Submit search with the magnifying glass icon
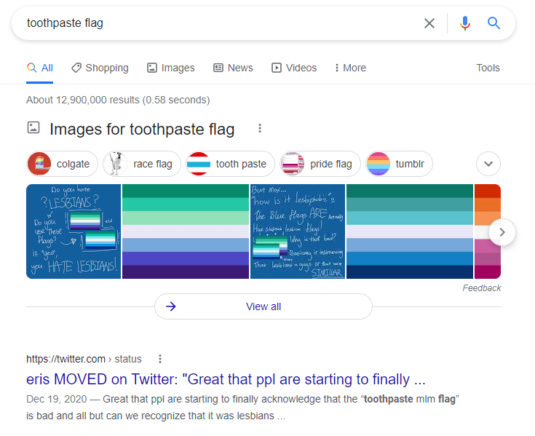535x436 pixels. pyautogui.click(x=494, y=23)
